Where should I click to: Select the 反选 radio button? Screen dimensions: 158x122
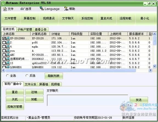pyautogui.click(x=27, y=75)
